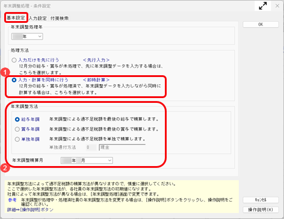
Task: Click the 処理方法 group heading
Action: [x=20, y=51]
